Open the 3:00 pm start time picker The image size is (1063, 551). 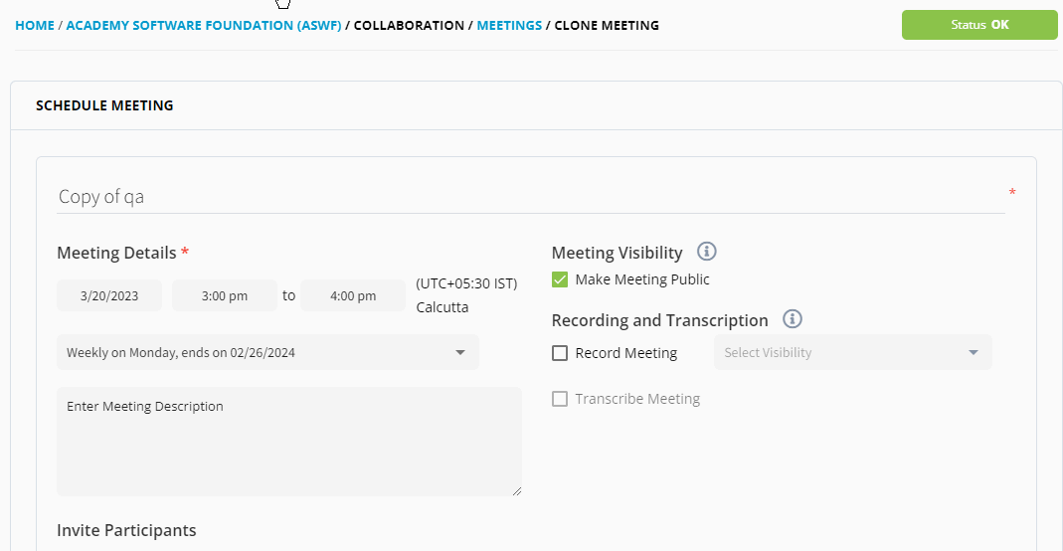coord(224,296)
